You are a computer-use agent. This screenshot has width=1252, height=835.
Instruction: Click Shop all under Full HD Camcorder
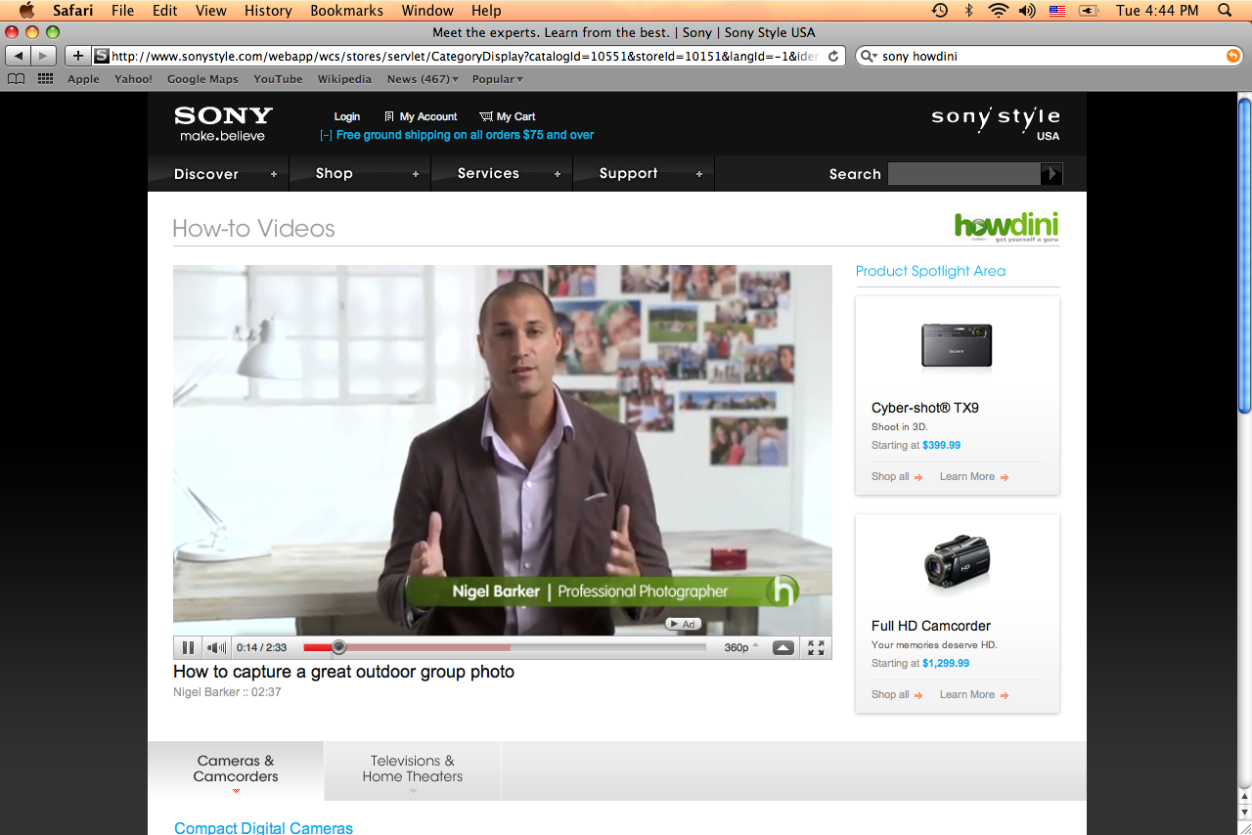pyautogui.click(x=897, y=695)
